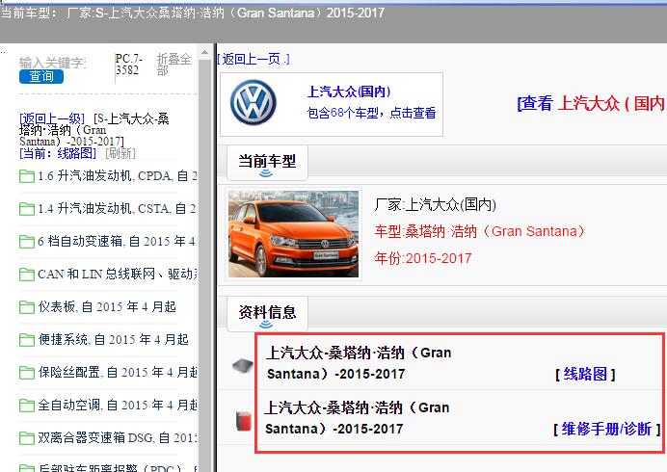
Task: Click the folder icon beside 保险丝配置
Action: (x=27, y=373)
